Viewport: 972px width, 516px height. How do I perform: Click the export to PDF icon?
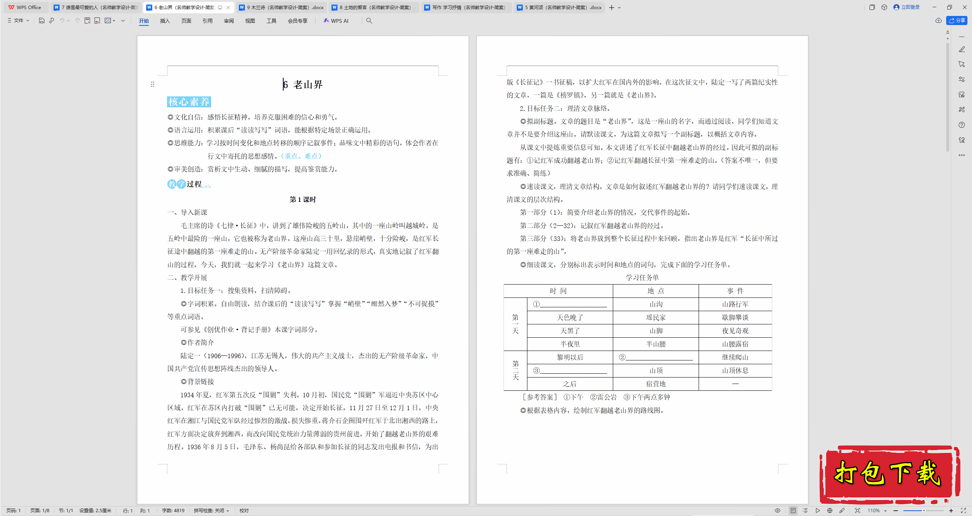87,21
